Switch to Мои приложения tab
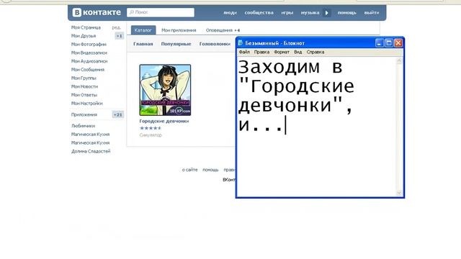Screen dimensions: 461x259 [179, 30]
